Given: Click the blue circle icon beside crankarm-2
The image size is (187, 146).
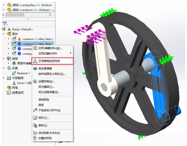Looking at the screenshot, I should pyautogui.click(x=19, y=44).
